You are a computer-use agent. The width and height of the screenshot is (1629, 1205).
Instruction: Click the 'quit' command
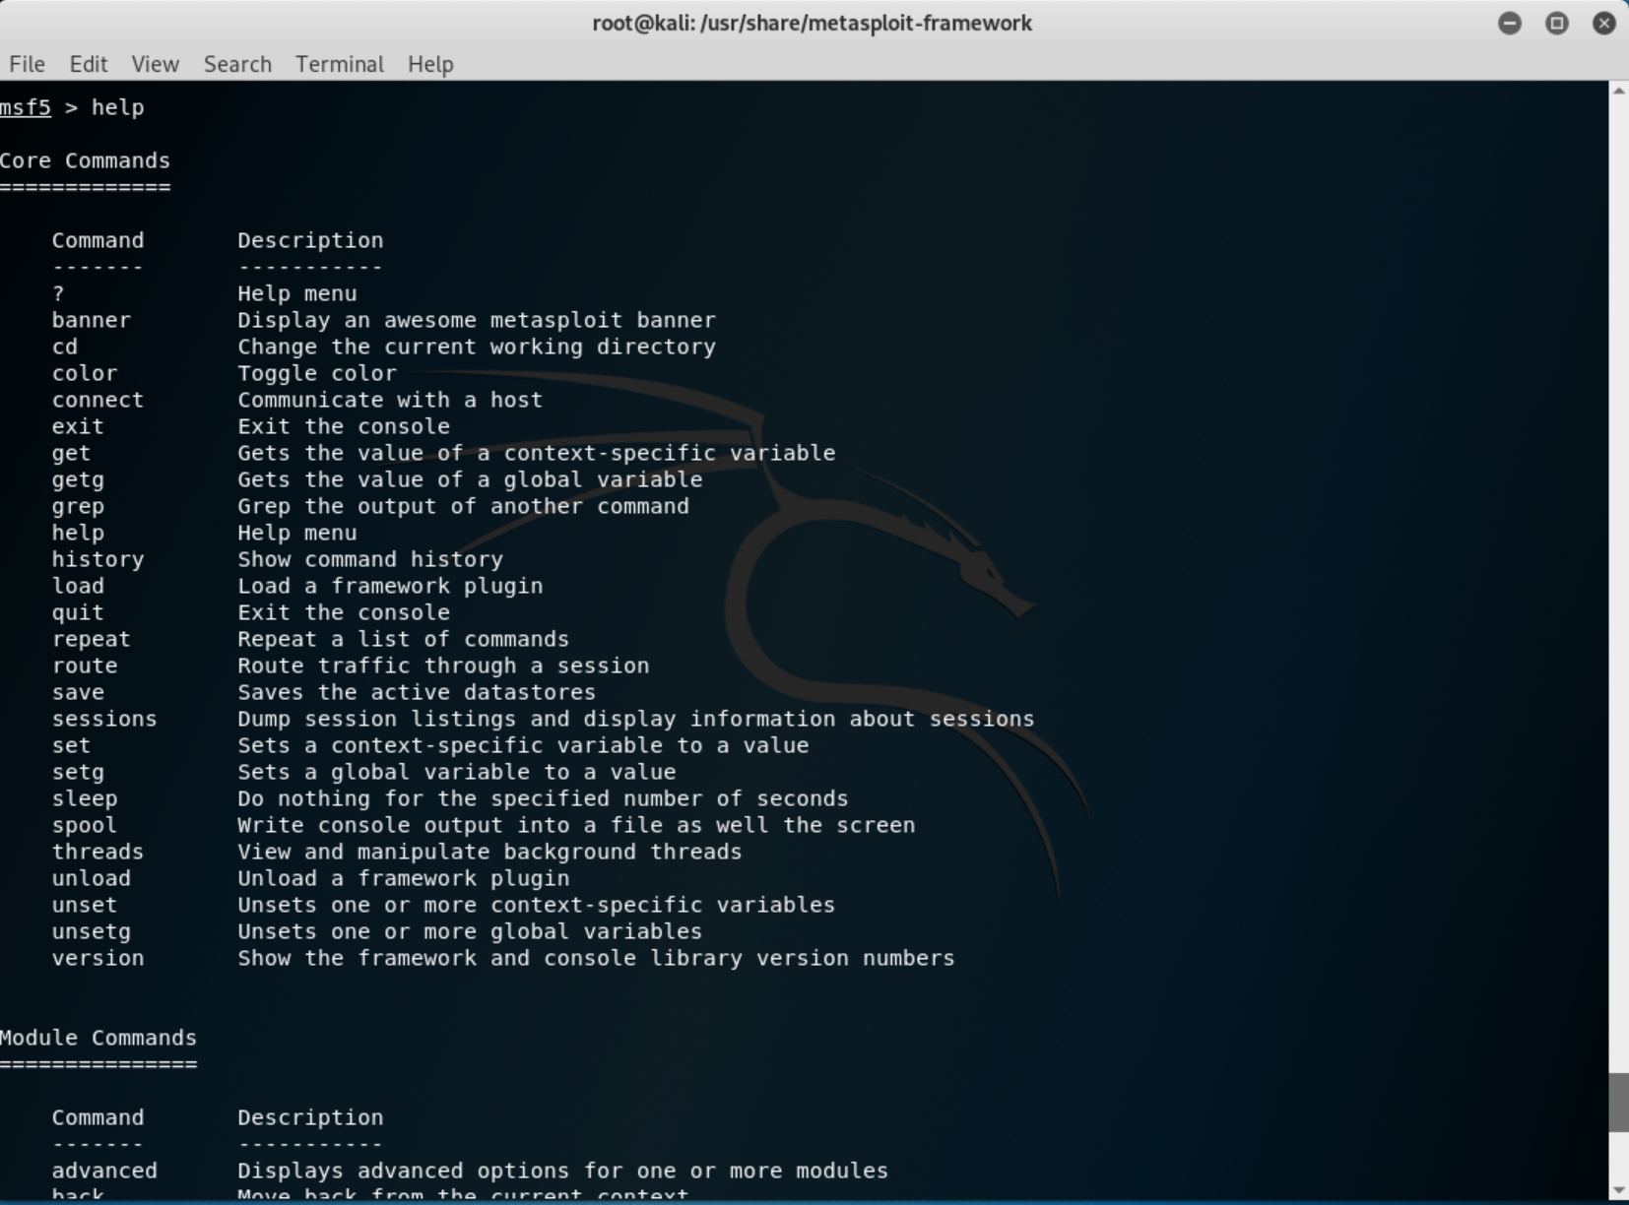coord(78,612)
